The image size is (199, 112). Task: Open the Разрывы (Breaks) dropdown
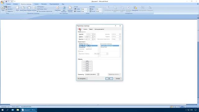click(41, 7)
